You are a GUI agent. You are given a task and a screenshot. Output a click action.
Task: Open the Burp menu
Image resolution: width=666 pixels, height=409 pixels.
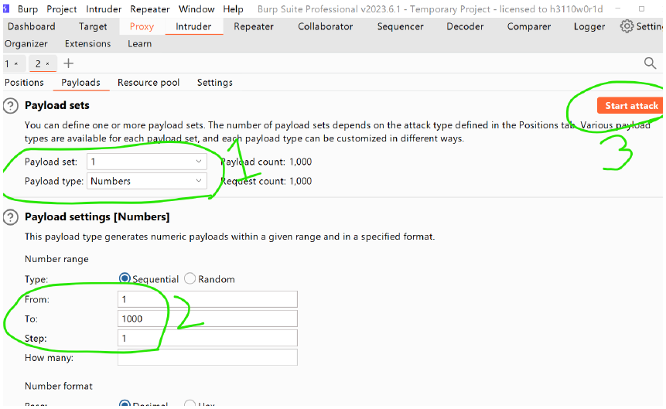pos(28,9)
